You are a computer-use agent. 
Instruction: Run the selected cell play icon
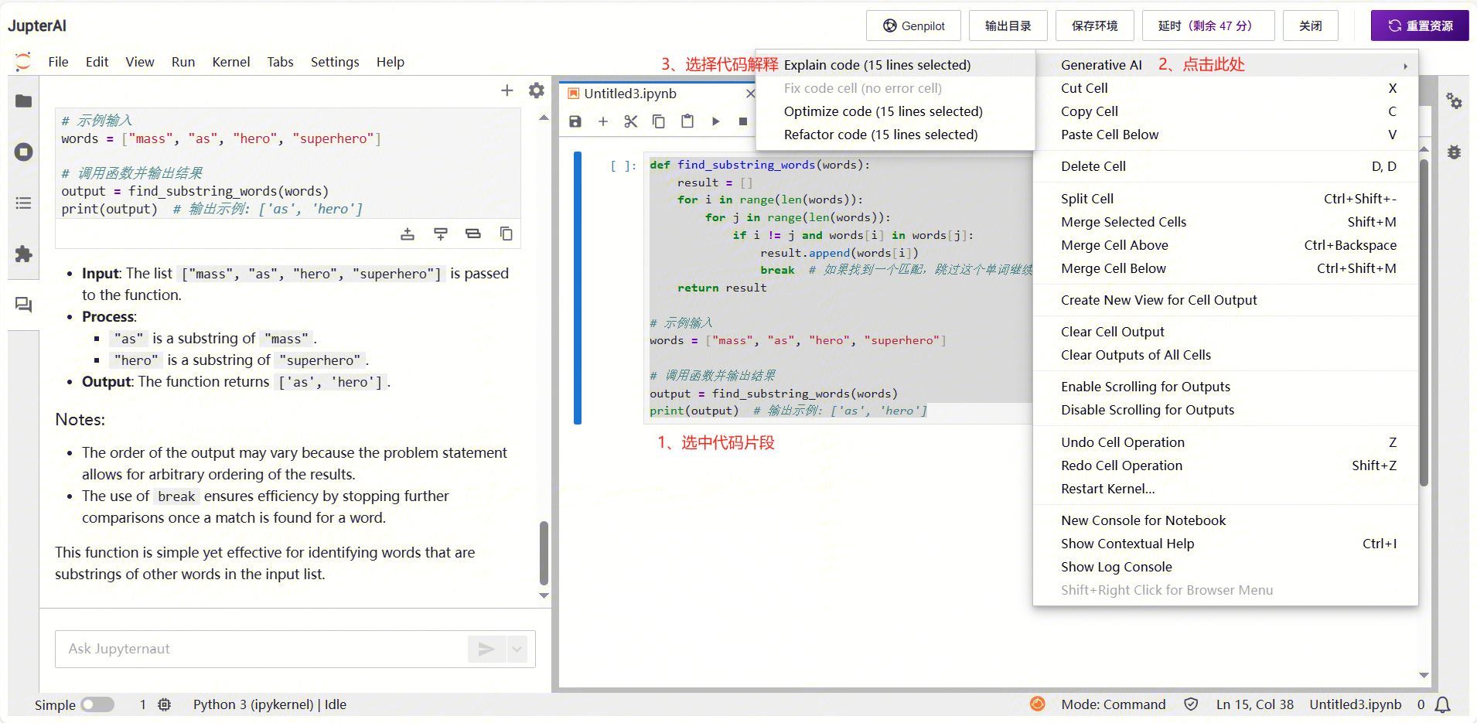[x=716, y=121]
